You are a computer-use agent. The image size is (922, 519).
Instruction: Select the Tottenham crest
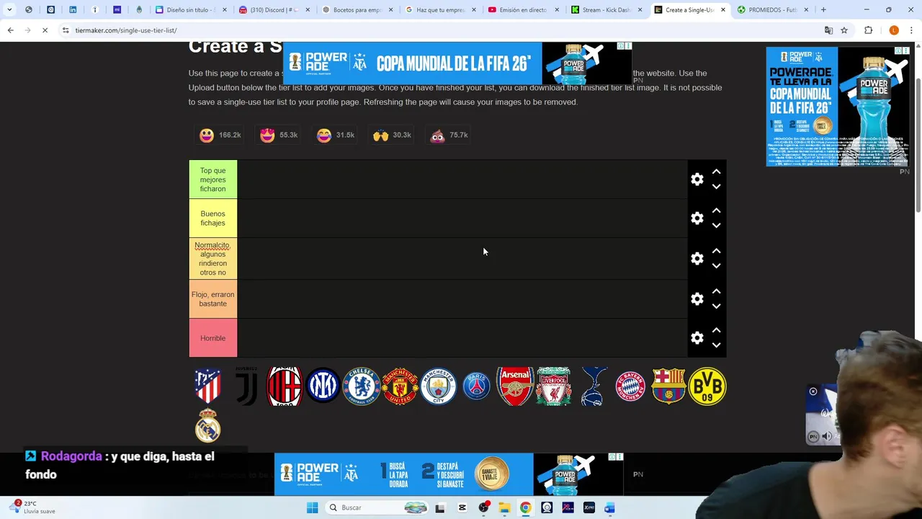click(592, 386)
